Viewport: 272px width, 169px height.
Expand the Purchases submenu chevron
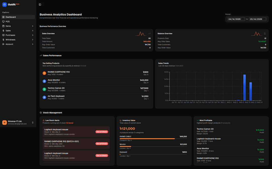pos(32,35)
